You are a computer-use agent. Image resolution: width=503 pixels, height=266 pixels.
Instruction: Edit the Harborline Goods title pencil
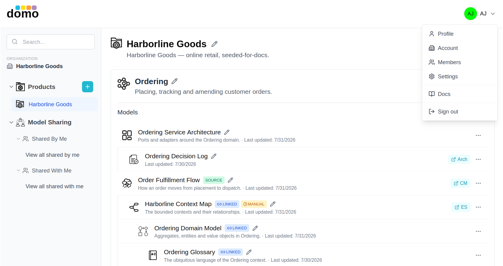[215, 44]
